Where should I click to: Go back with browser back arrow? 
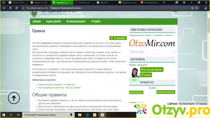(x=4, y=8)
